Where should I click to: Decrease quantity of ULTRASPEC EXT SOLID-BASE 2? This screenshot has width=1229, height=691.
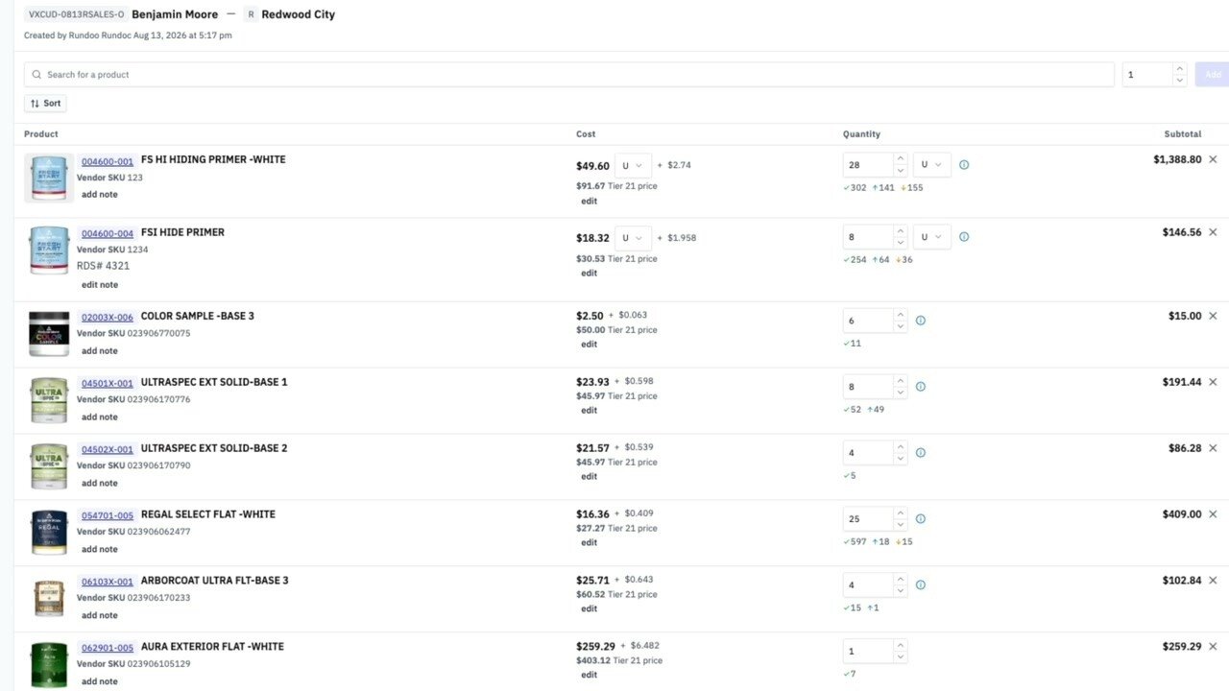tap(900, 459)
